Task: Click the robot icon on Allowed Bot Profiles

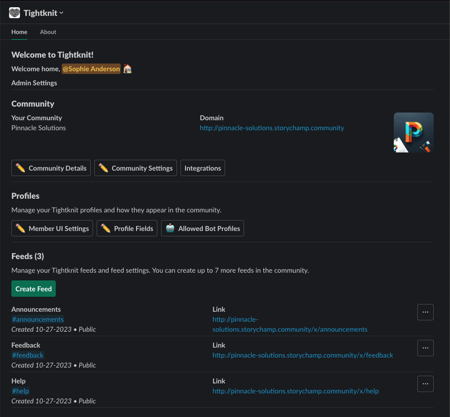Action: 170,228
